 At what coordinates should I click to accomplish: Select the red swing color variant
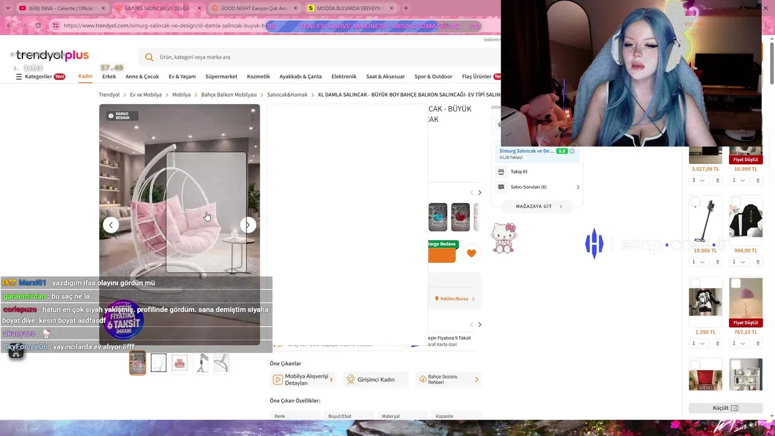pyautogui.click(x=460, y=217)
